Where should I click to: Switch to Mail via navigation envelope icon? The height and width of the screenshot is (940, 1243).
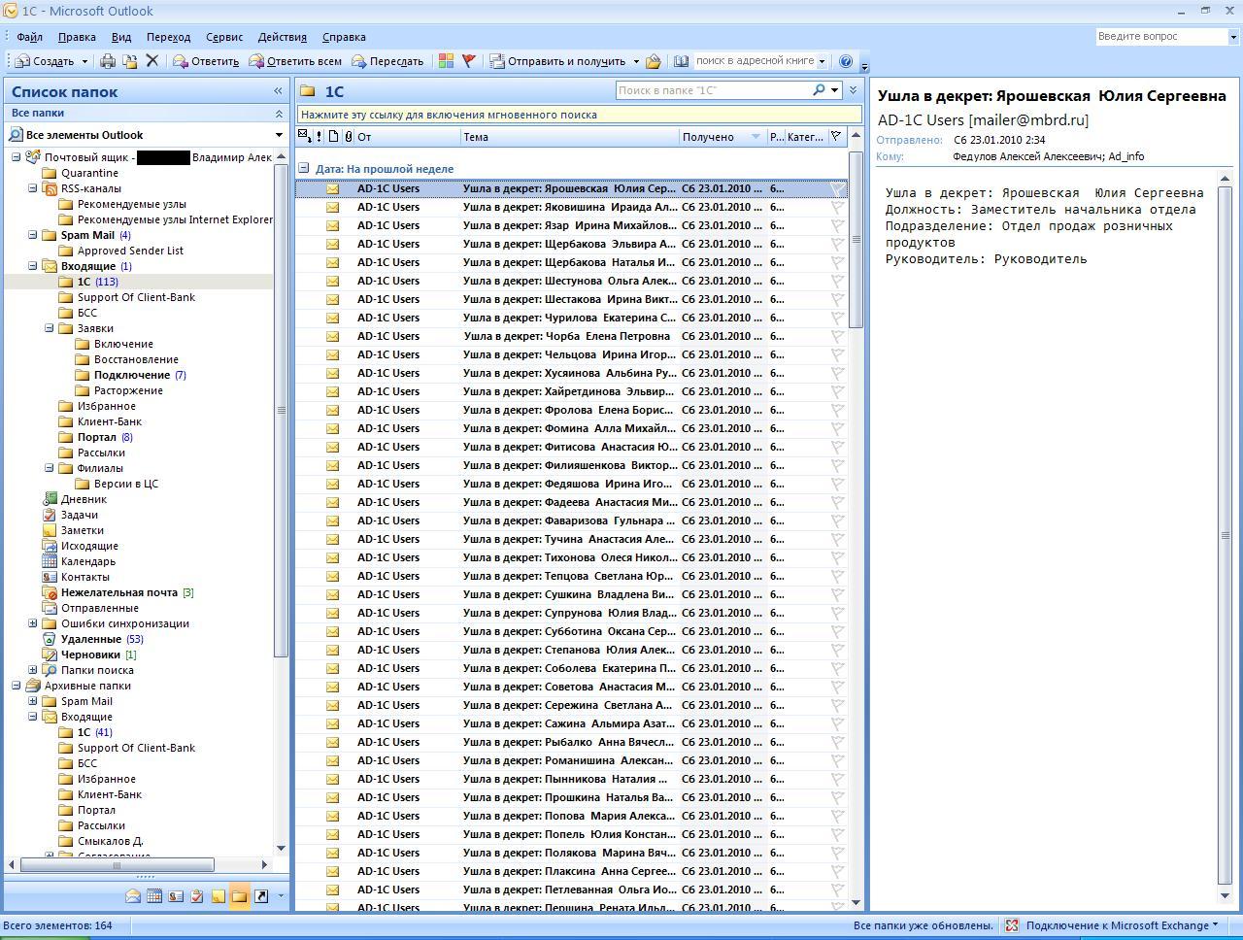point(133,896)
